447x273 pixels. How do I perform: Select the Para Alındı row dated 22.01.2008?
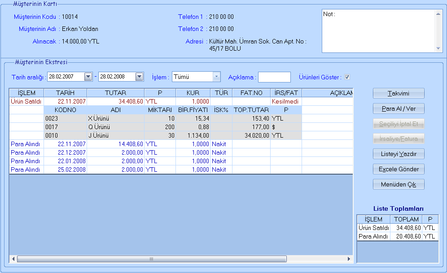point(181,161)
